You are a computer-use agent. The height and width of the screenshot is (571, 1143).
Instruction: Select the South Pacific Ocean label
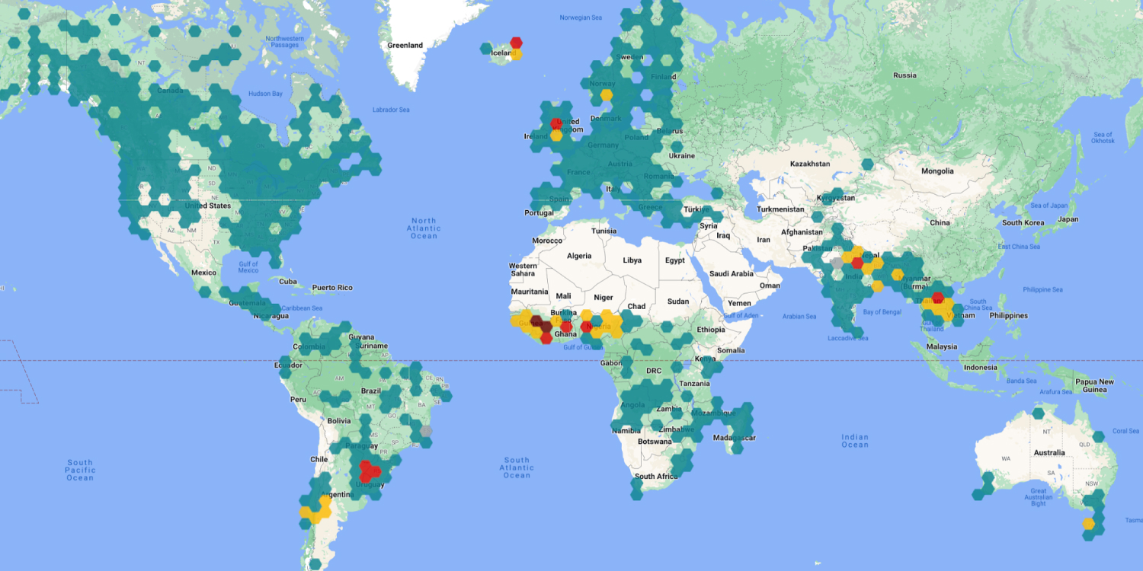pyautogui.click(x=79, y=470)
